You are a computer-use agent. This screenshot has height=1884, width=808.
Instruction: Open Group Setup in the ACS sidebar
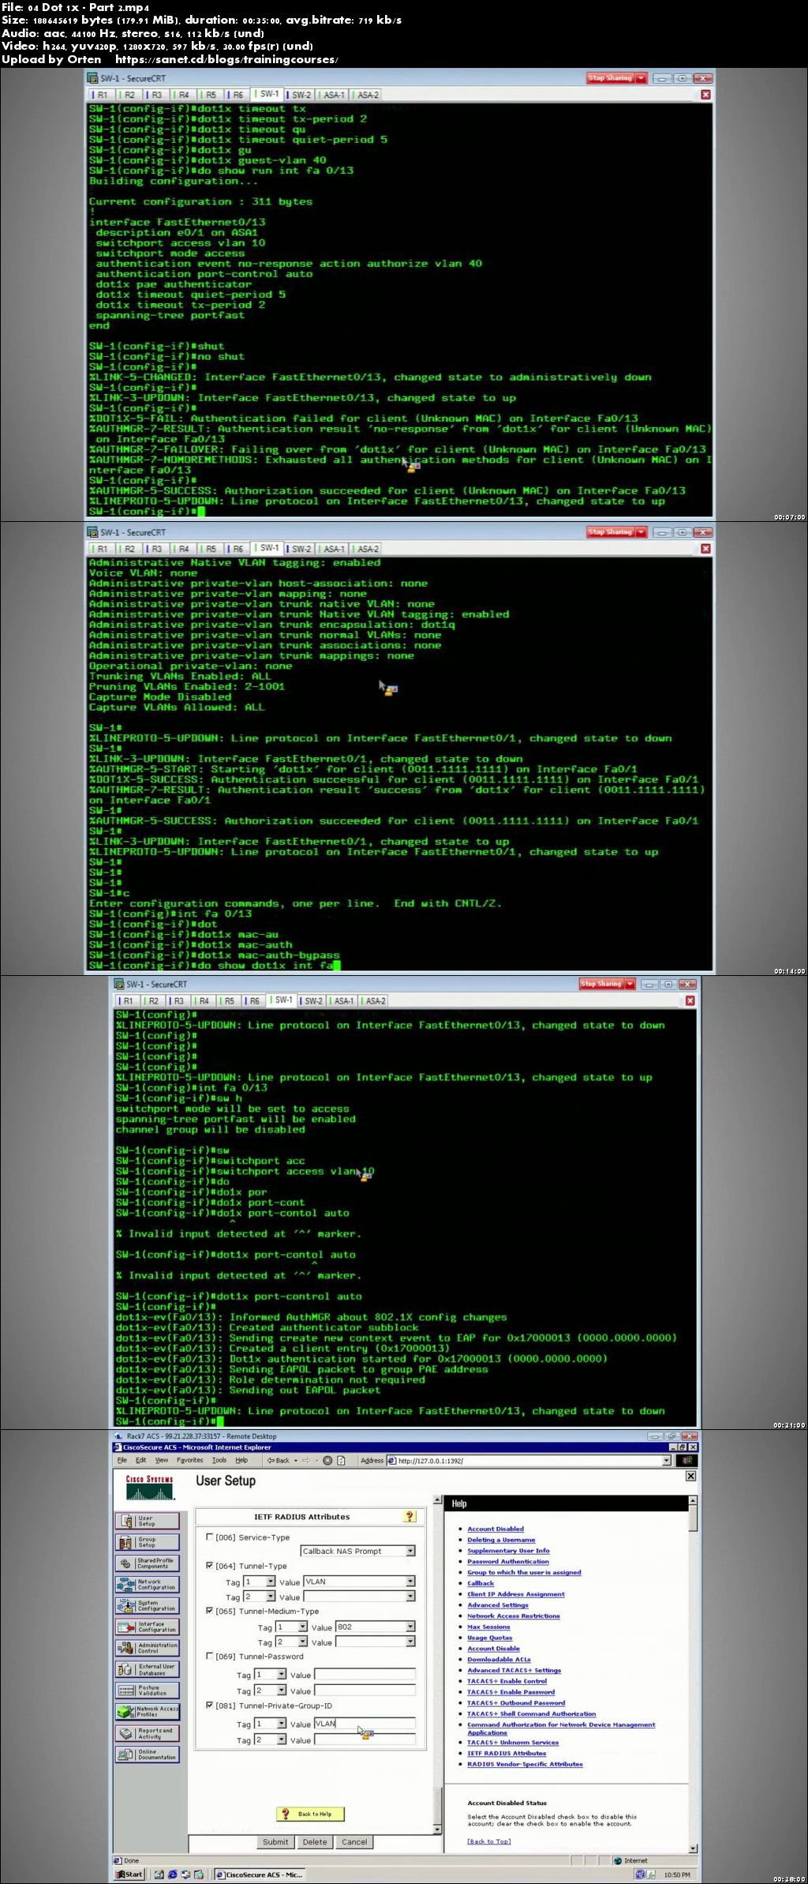point(148,1542)
